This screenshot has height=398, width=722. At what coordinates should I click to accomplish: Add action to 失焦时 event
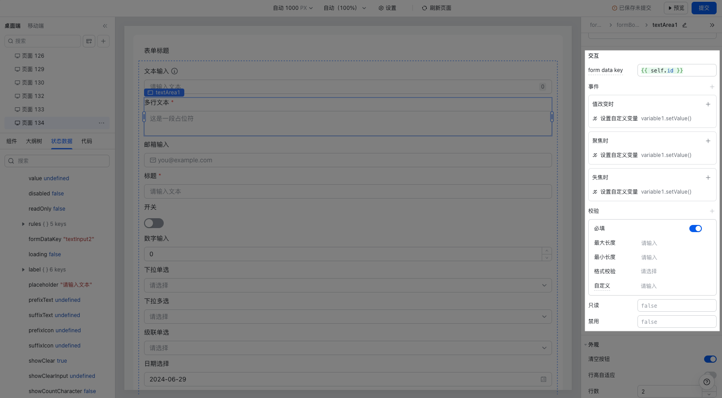pyautogui.click(x=708, y=178)
